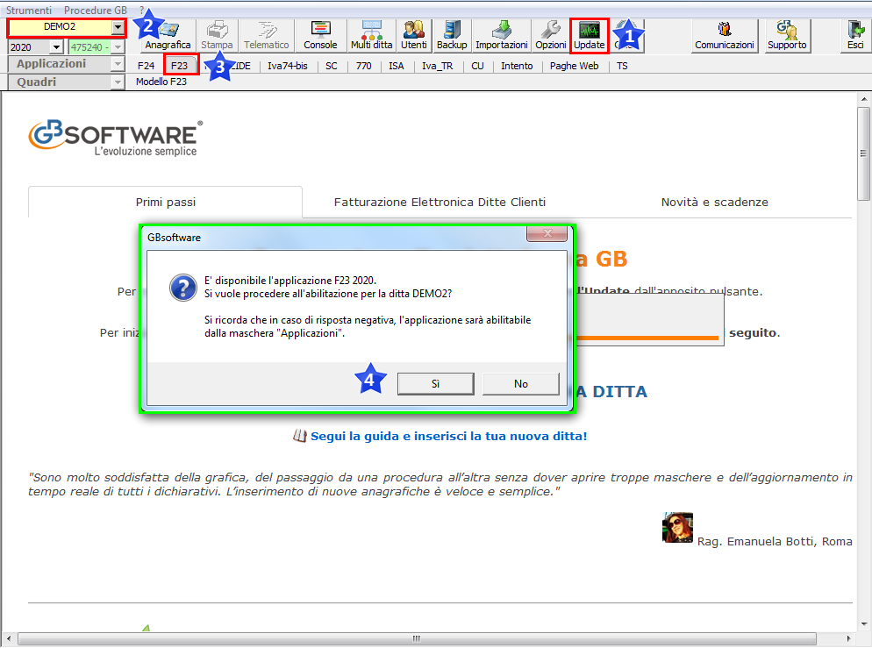The image size is (872, 648).
Task: Open the Multi ditta tool
Action: [x=372, y=36]
